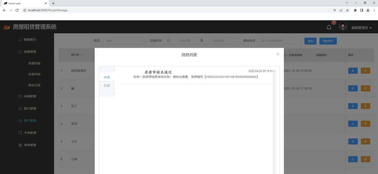This screenshot has height=174, width=378.
Task: Click the admin avatar in the top bar
Action: coord(343,26)
